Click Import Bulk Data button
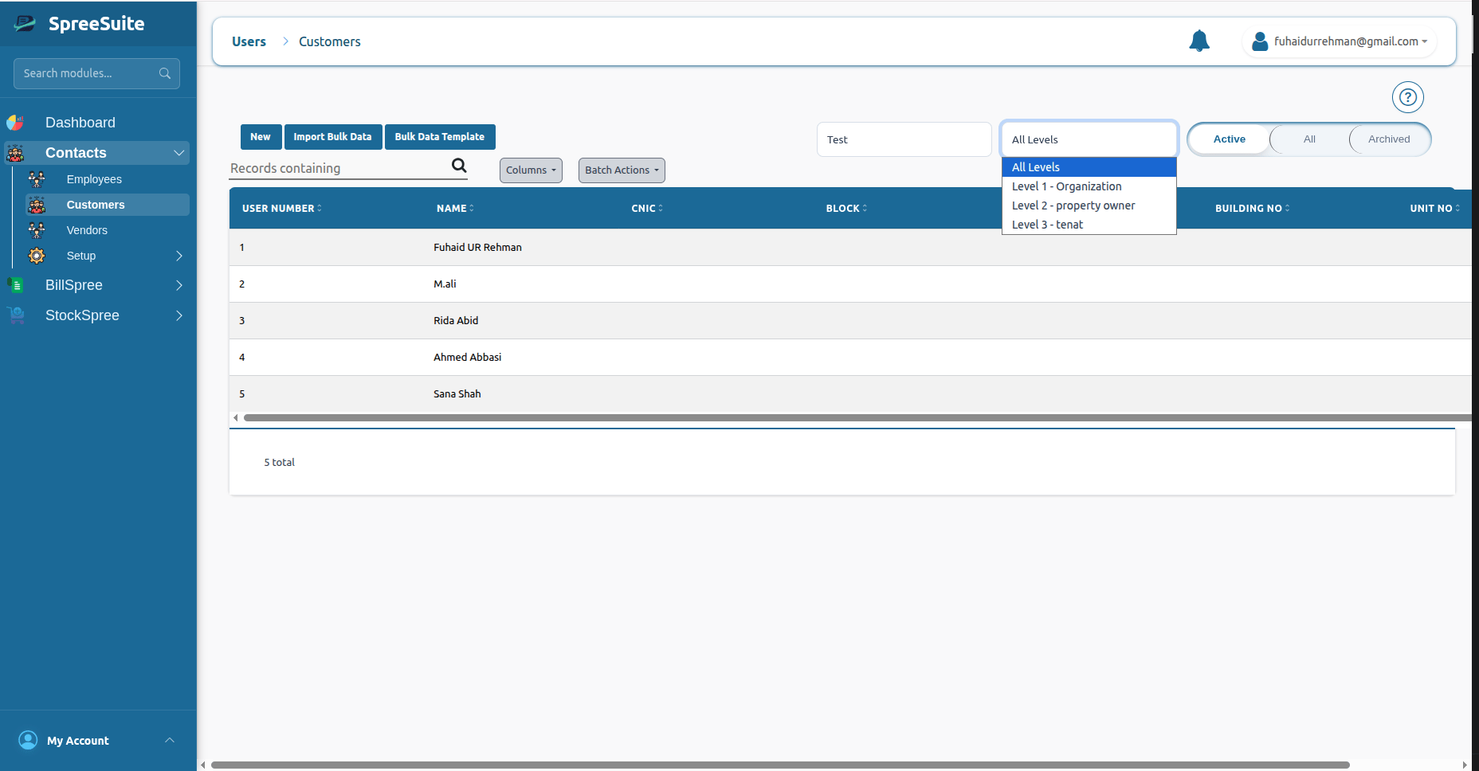The width and height of the screenshot is (1479, 771). [333, 137]
